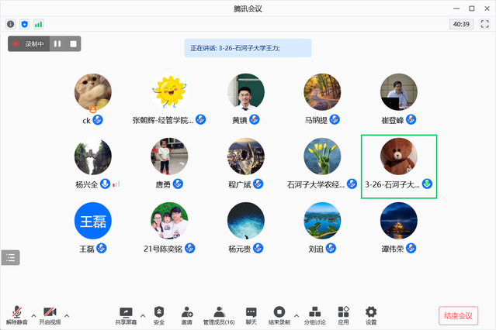496x330 pixels.
Task: Invite participants (邀请)
Action: click(x=187, y=315)
